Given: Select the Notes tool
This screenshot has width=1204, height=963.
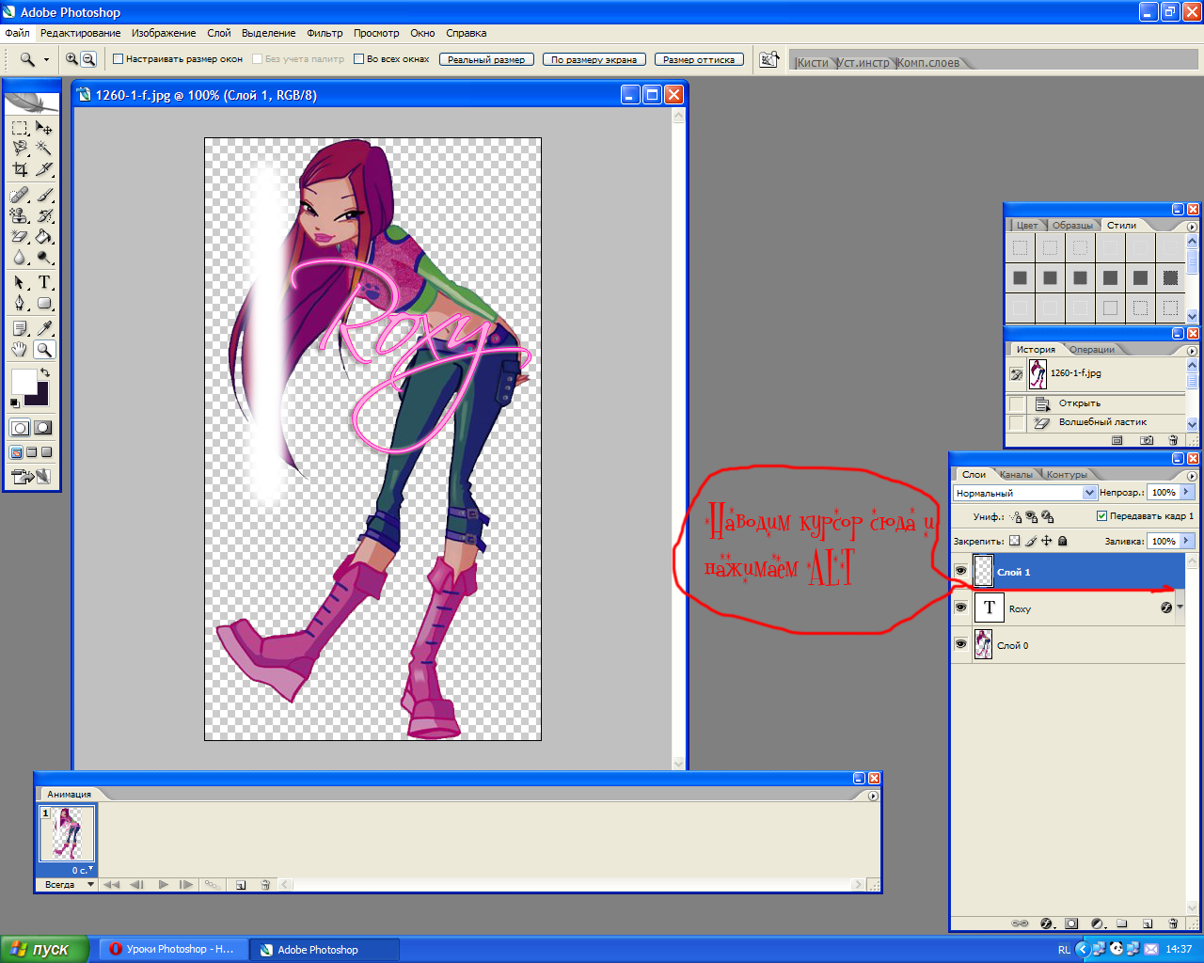Looking at the screenshot, I should (x=20, y=327).
